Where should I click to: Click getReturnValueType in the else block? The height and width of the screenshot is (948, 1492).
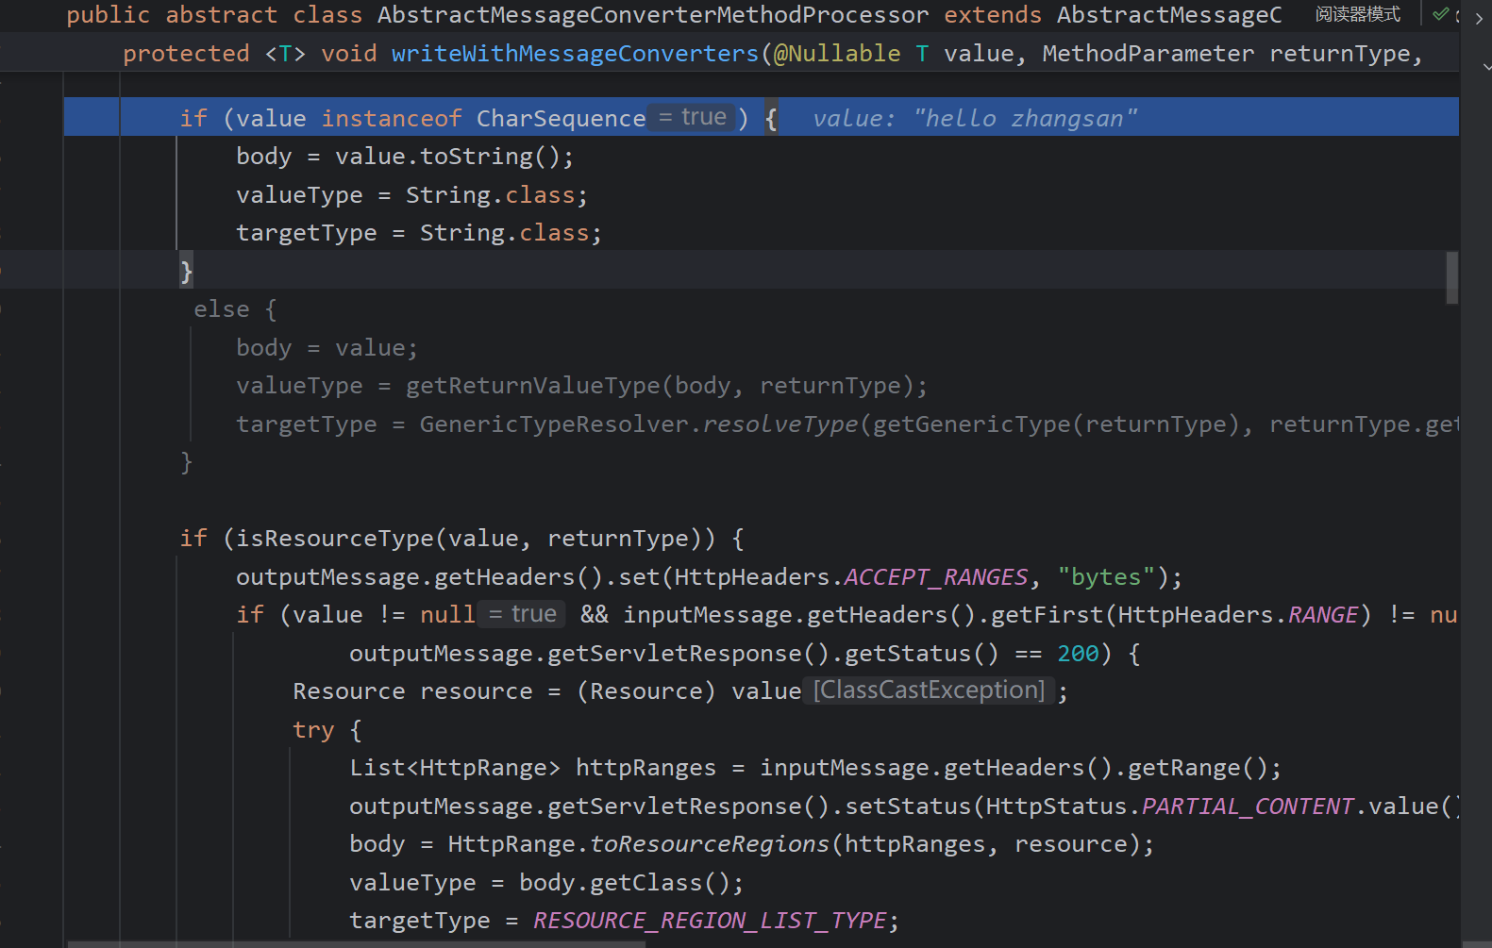click(533, 386)
